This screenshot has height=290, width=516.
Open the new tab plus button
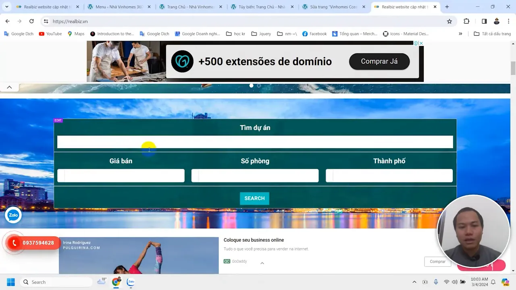click(x=447, y=7)
